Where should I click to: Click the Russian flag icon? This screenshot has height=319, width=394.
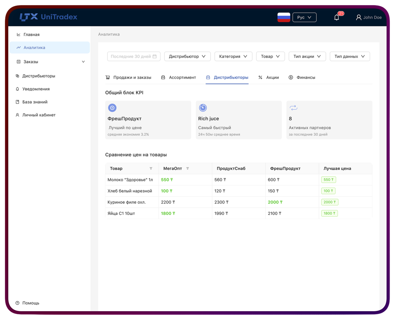tap(284, 17)
